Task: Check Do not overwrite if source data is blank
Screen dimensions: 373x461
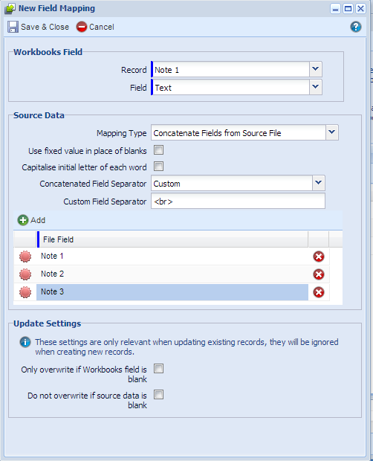Action: pyautogui.click(x=158, y=395)
